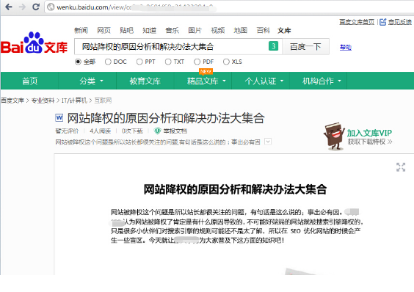
Task: Click the 4人阅读 read count text
Action: (100, 131)
